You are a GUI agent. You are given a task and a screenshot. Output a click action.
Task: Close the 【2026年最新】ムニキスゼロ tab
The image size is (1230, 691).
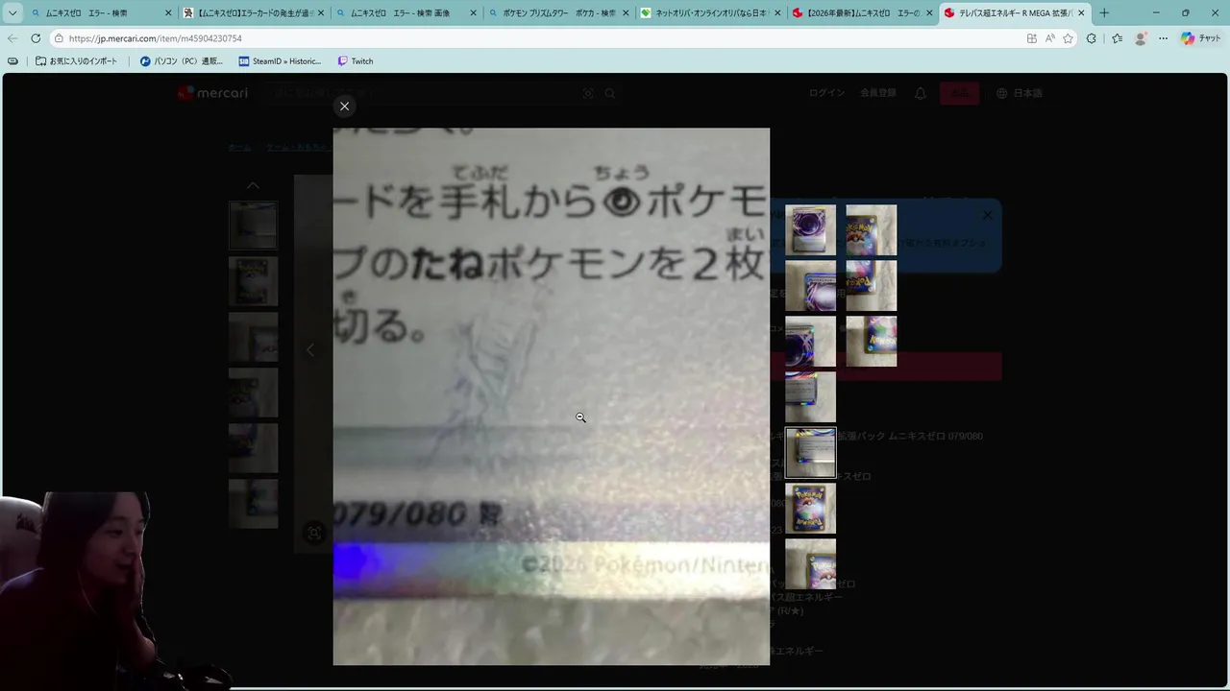point(928,13)
